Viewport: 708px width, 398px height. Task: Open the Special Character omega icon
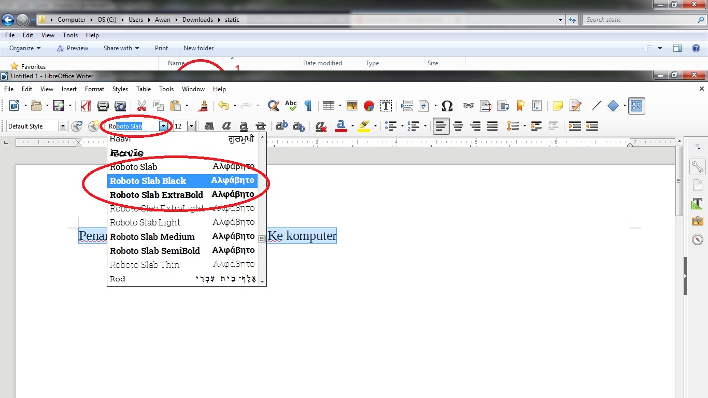pyautogui.click(x=447, y=106)
